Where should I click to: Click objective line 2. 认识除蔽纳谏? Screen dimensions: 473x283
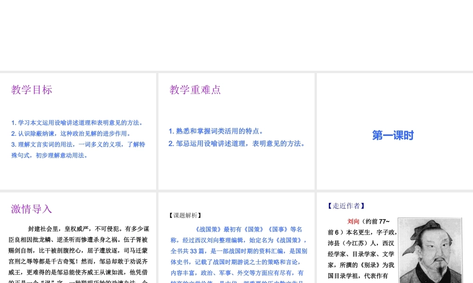[72, 133]
